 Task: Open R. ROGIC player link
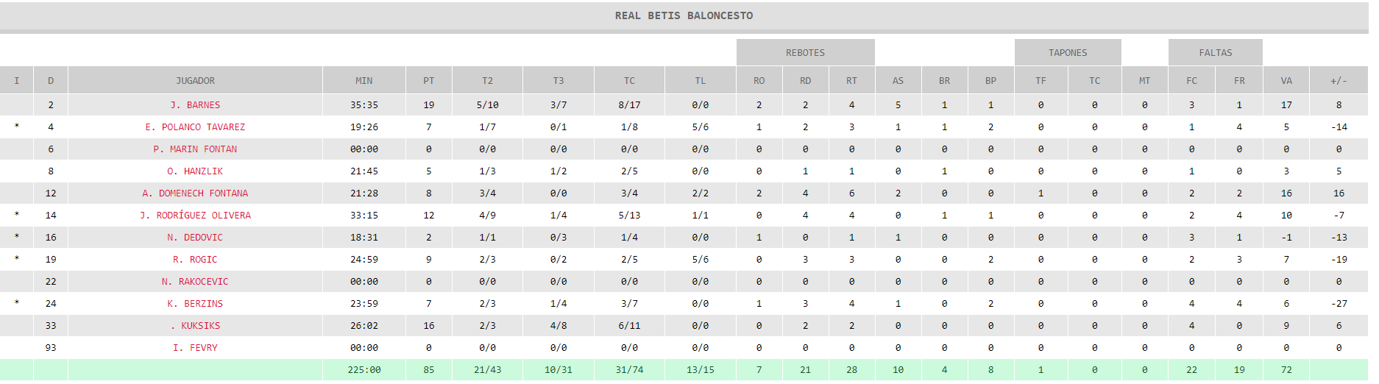tap(195, 260)
